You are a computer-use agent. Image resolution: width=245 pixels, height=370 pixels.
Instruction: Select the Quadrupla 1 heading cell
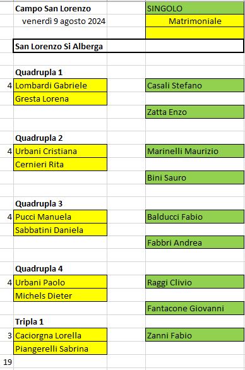click(60, 72)
